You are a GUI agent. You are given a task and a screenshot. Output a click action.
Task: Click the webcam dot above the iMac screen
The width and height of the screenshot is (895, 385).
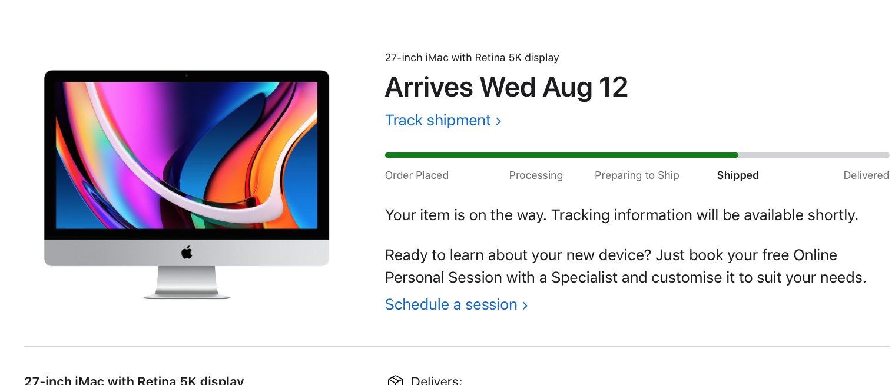point(187,75)
